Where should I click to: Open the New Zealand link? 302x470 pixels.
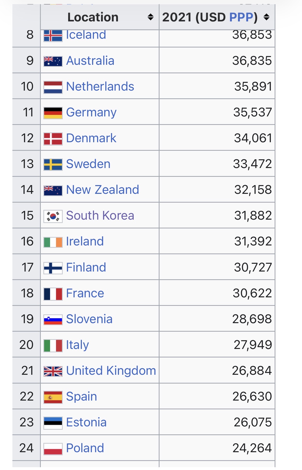click(102, 190)
